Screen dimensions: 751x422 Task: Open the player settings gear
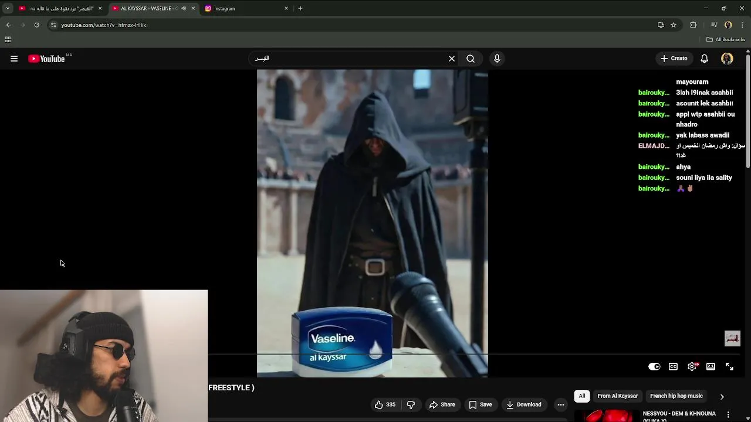692,366
